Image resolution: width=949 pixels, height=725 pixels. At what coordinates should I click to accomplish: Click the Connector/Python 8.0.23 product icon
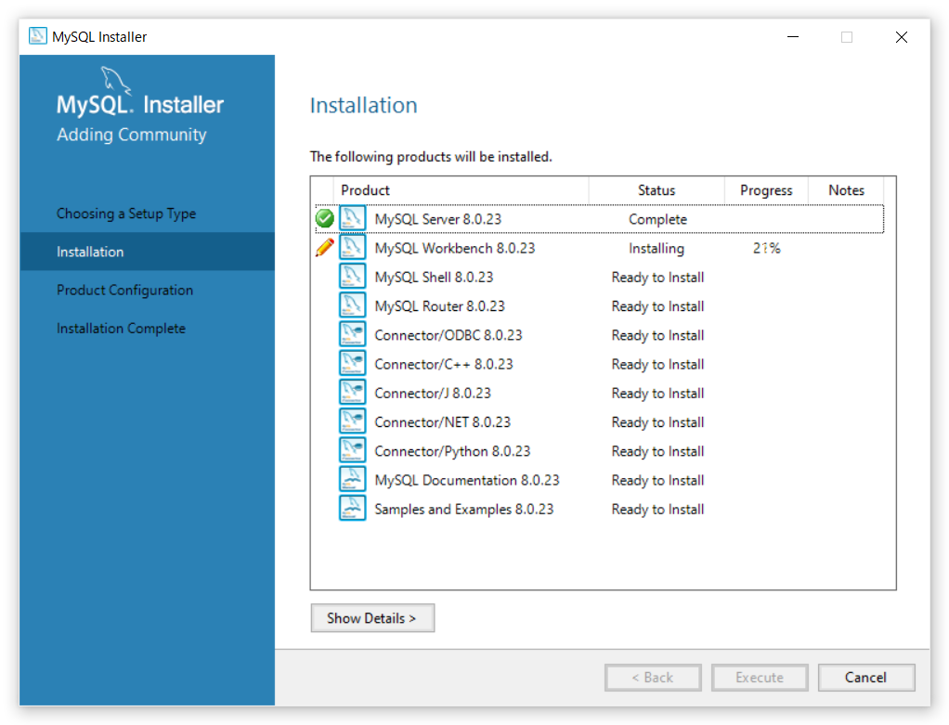[352, 451]
